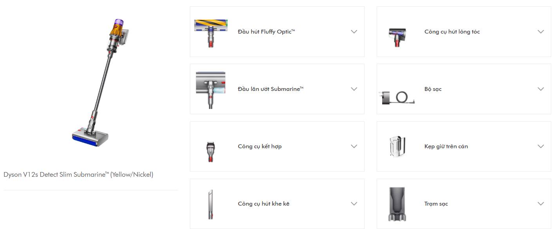Screen dimensions: 556x229
Task: Click the Fluffy Optic cleaner head image
Action: click(x=211, y=32)
